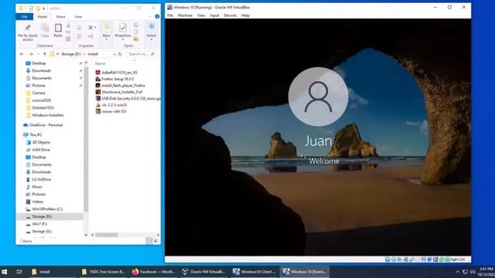Open recent locations dropdown beside forward arrow
The width and height of the screenshot is (495, 278).
pyautogui.click(x=38, y=54)
